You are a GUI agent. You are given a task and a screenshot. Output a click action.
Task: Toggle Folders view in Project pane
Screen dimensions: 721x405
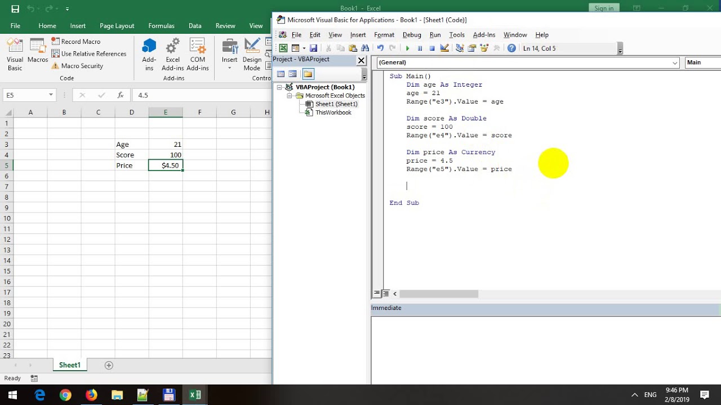click(308, 74)
